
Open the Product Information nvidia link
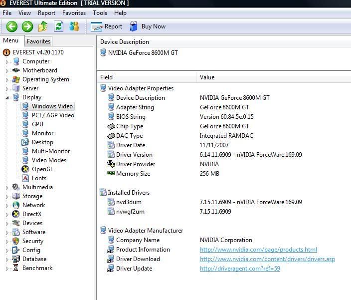point(258,250)
